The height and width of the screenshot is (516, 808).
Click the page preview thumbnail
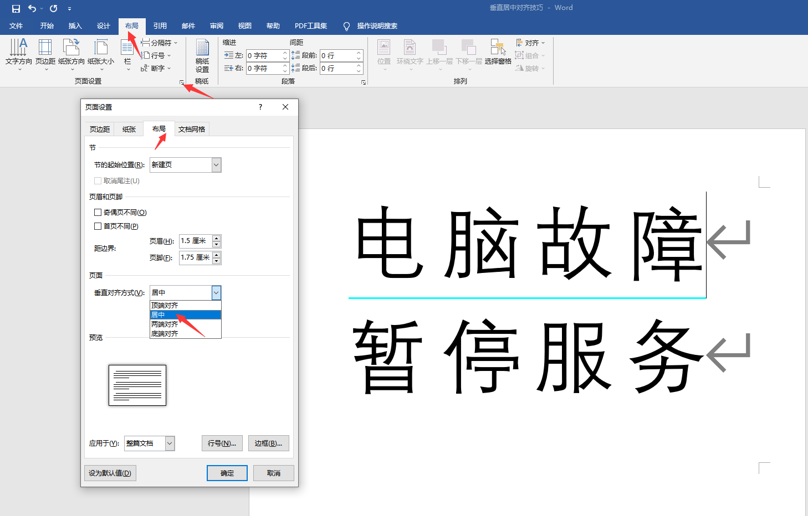pyautogui.click(x=137, y=385)
